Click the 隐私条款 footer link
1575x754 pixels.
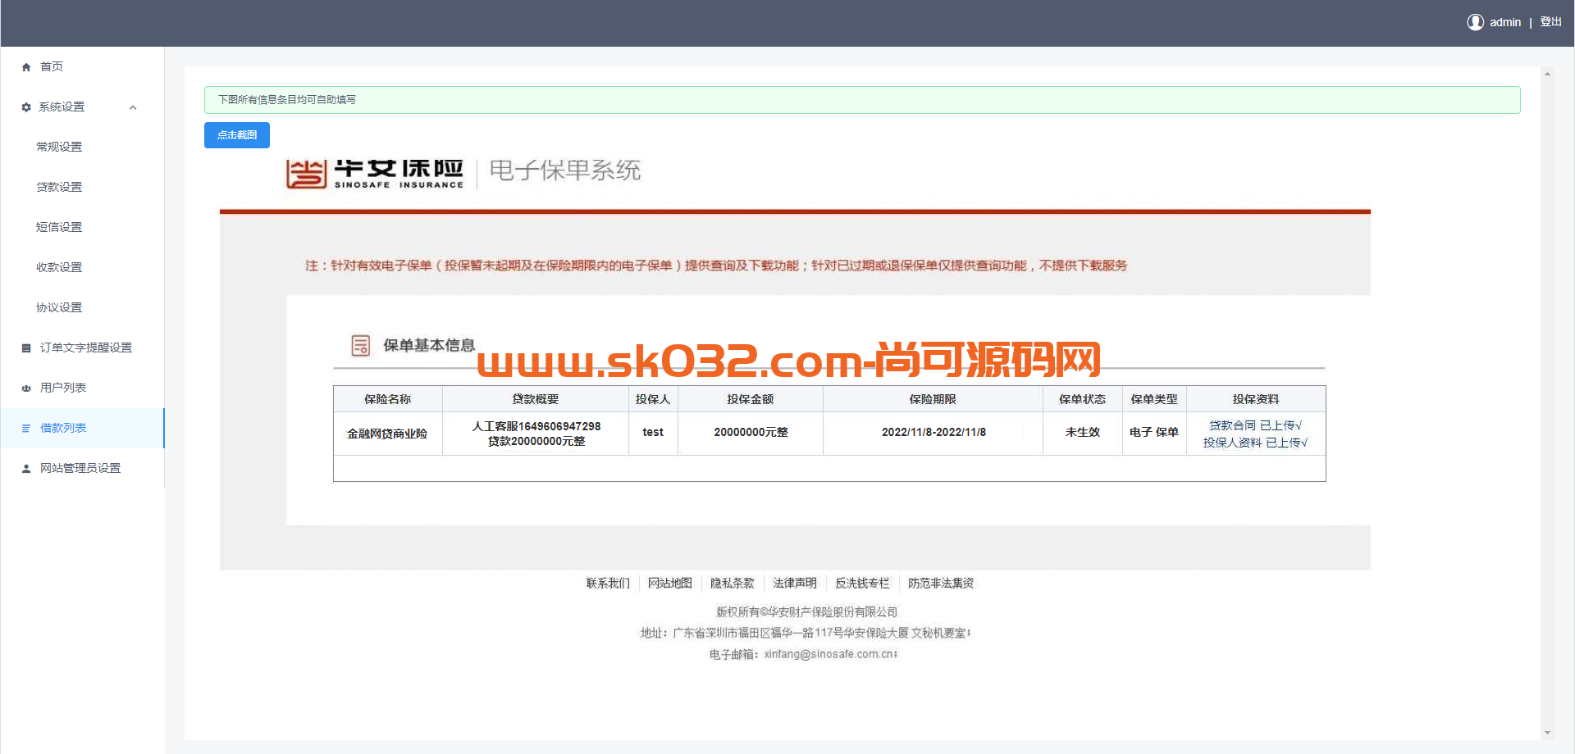(x=733, y=584)
